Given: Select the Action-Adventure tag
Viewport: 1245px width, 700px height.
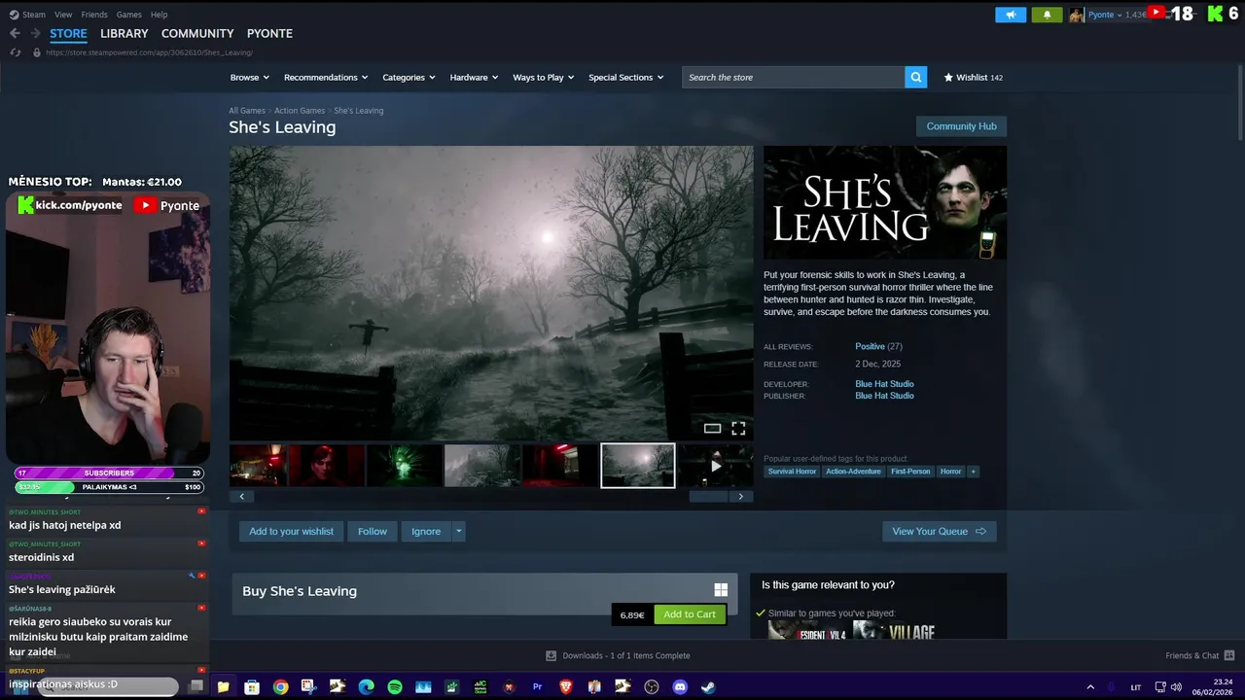Looking at the screenshot, I should pyautogui.click(x=853, y=472).
